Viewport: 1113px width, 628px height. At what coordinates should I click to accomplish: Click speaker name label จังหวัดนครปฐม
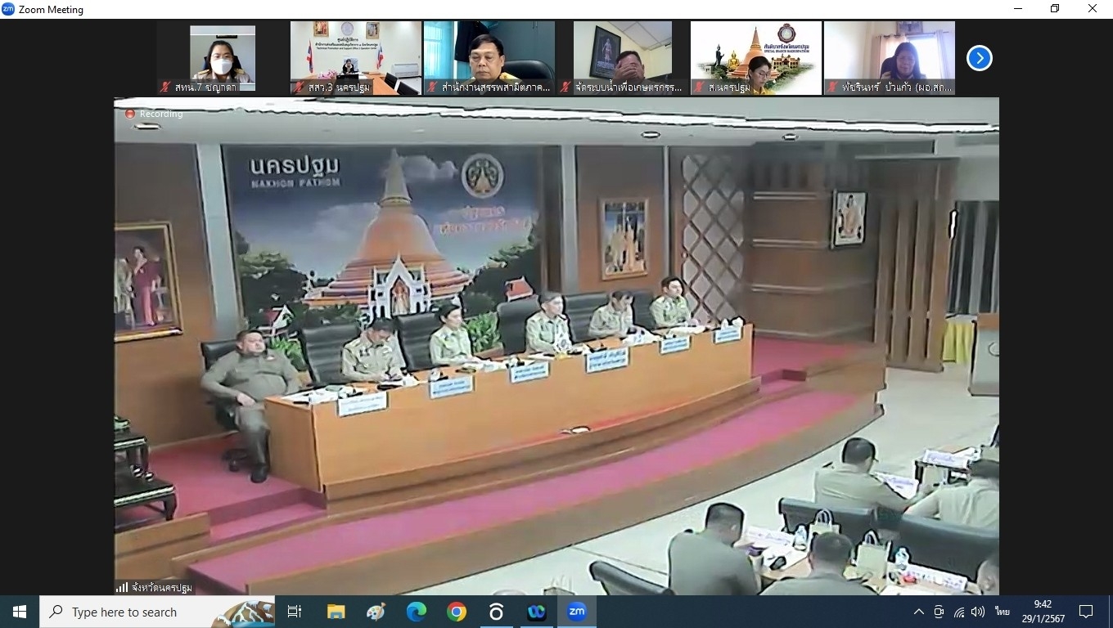pos(161,588)
